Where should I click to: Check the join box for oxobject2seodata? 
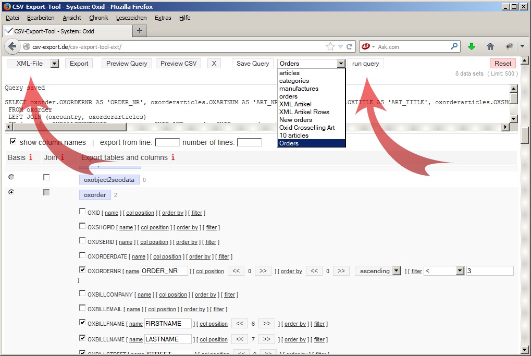point(46,177)
